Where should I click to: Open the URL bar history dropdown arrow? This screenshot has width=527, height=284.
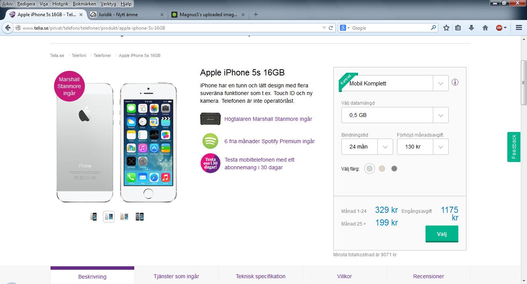(x=324, y=28)
